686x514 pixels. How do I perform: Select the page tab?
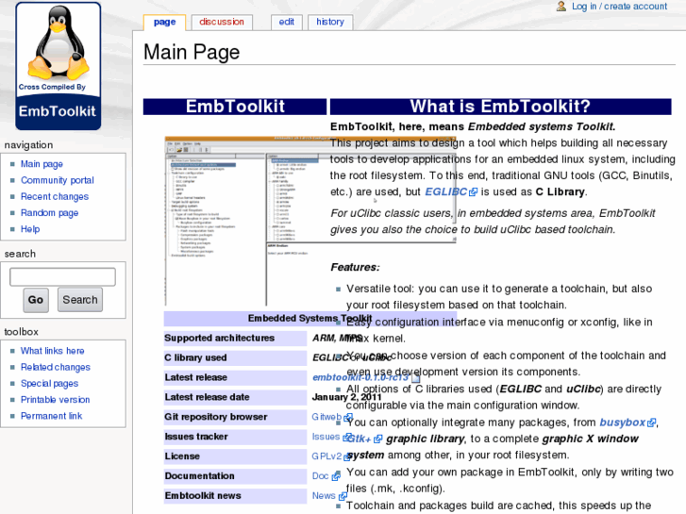click(164, 22)
